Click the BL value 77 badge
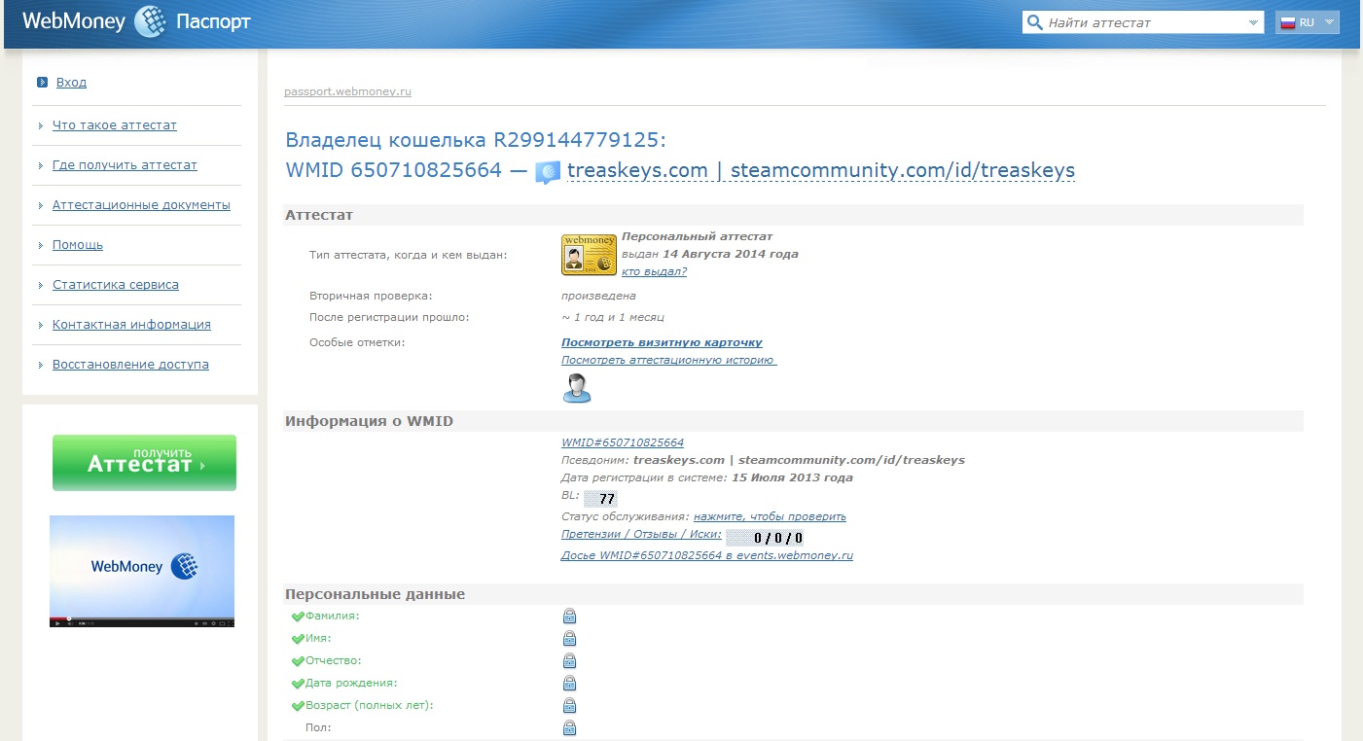1363x741 pixels. [x=600, y=499]
